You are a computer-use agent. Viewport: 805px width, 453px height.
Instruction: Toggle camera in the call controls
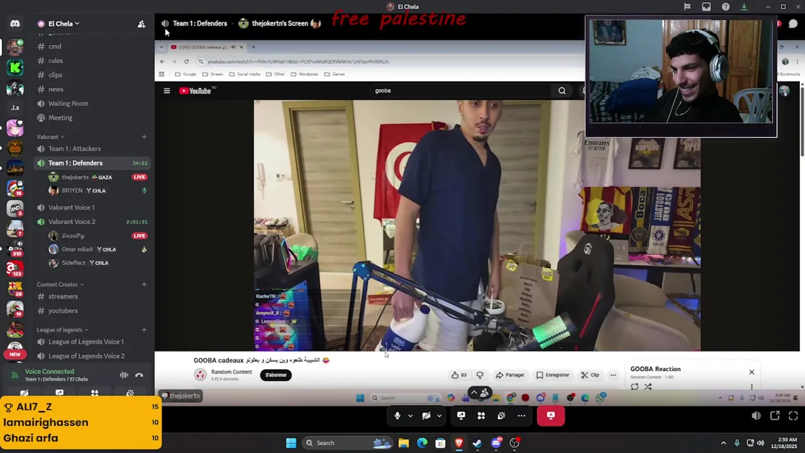(x=426, y=415)
